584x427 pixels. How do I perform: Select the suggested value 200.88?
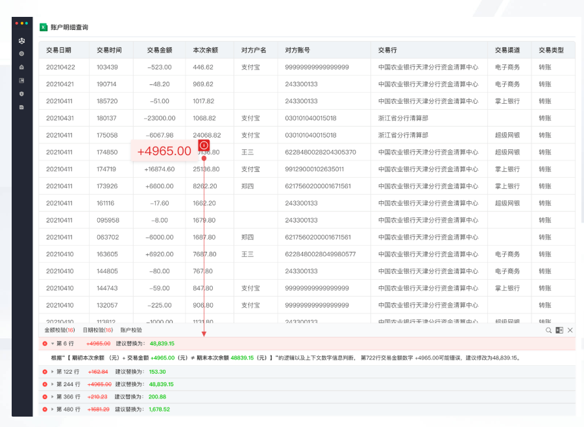coord(157,396)
